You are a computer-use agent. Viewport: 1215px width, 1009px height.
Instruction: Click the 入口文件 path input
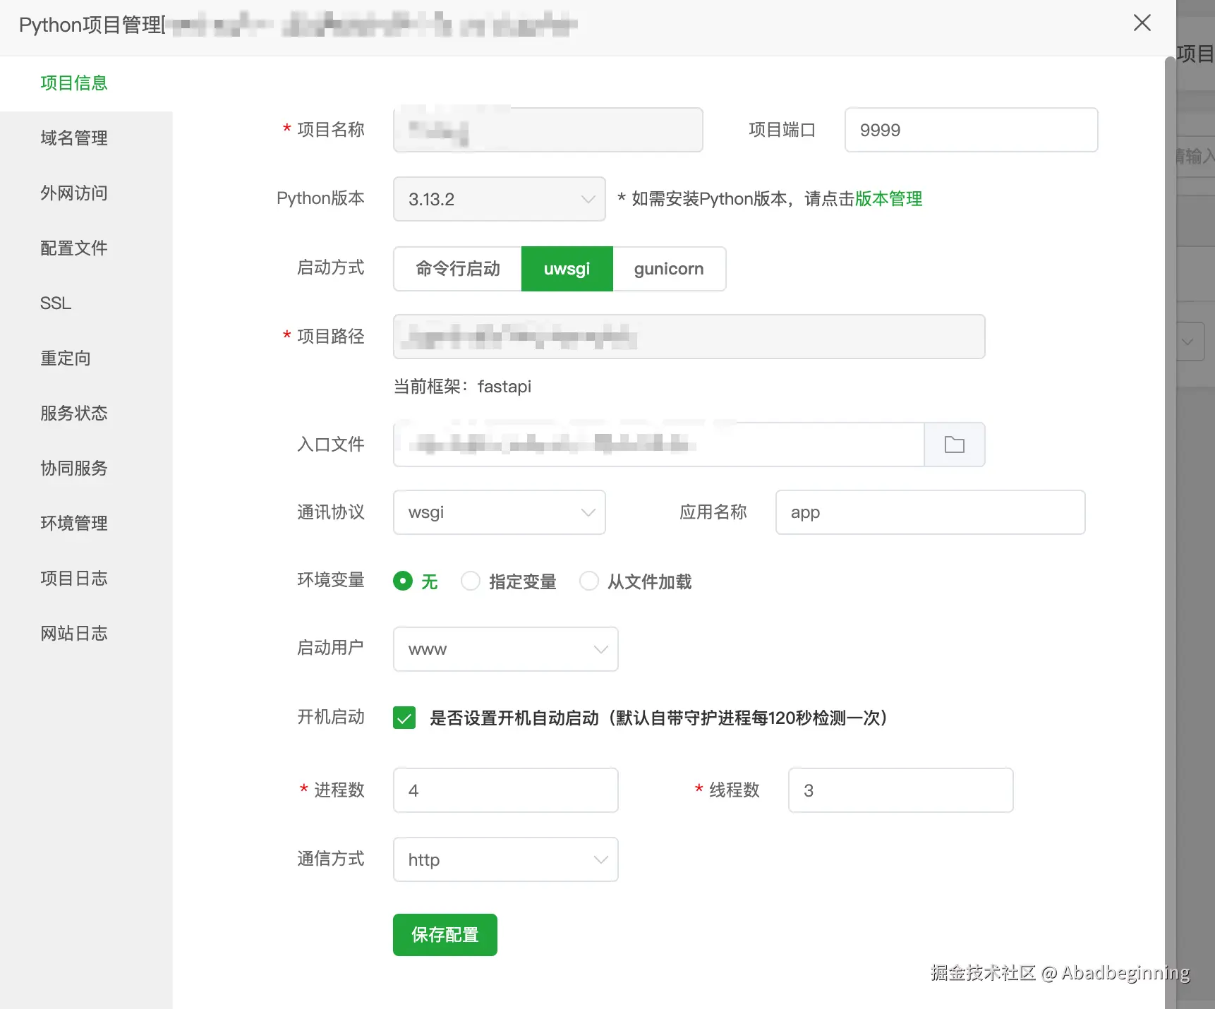coord(659,445)
